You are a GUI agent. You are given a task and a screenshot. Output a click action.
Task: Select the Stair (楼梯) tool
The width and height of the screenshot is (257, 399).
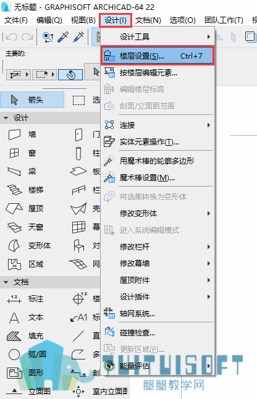click(x=25, y=190)
